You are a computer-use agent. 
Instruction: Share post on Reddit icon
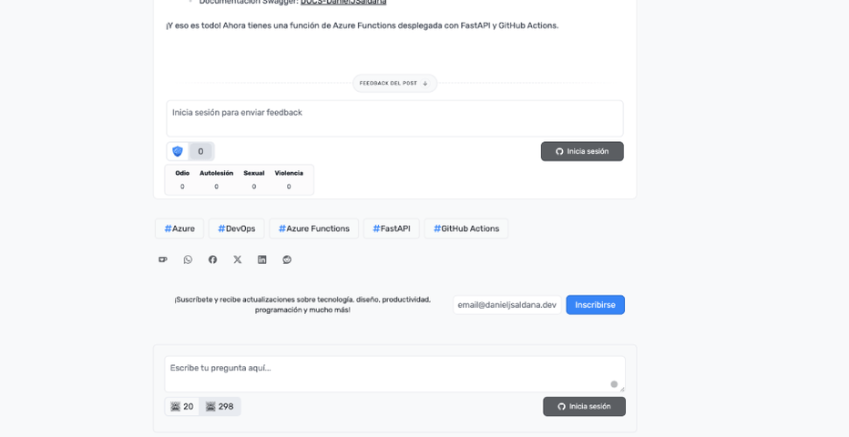coord(287,259)
